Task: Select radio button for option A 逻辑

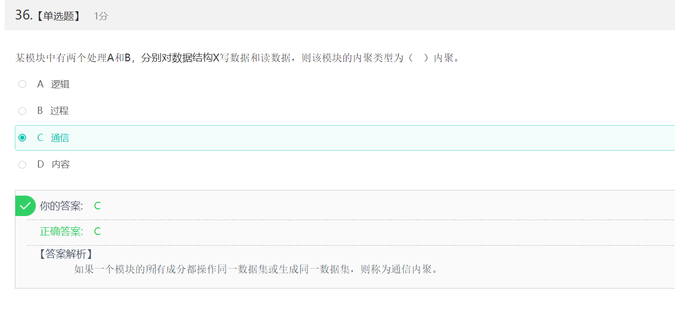Action: coord(22,84)
